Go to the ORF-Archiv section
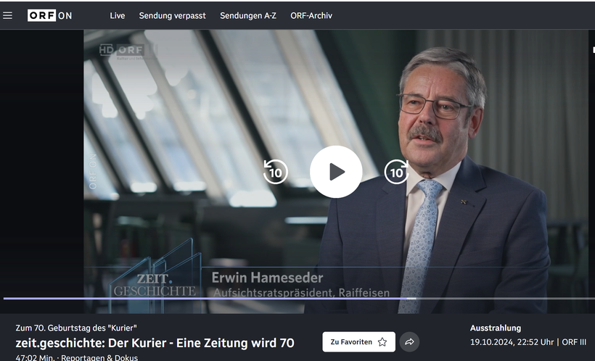Viewport: 595px width, 361px height. click(311, 15)
